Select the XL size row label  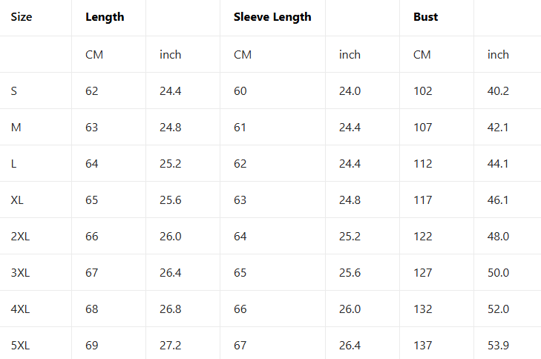tap(18, 200)
